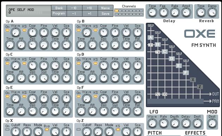Click Op C Dec knob
The height and width of the screenshot is (136, 222).
[32, 78]
